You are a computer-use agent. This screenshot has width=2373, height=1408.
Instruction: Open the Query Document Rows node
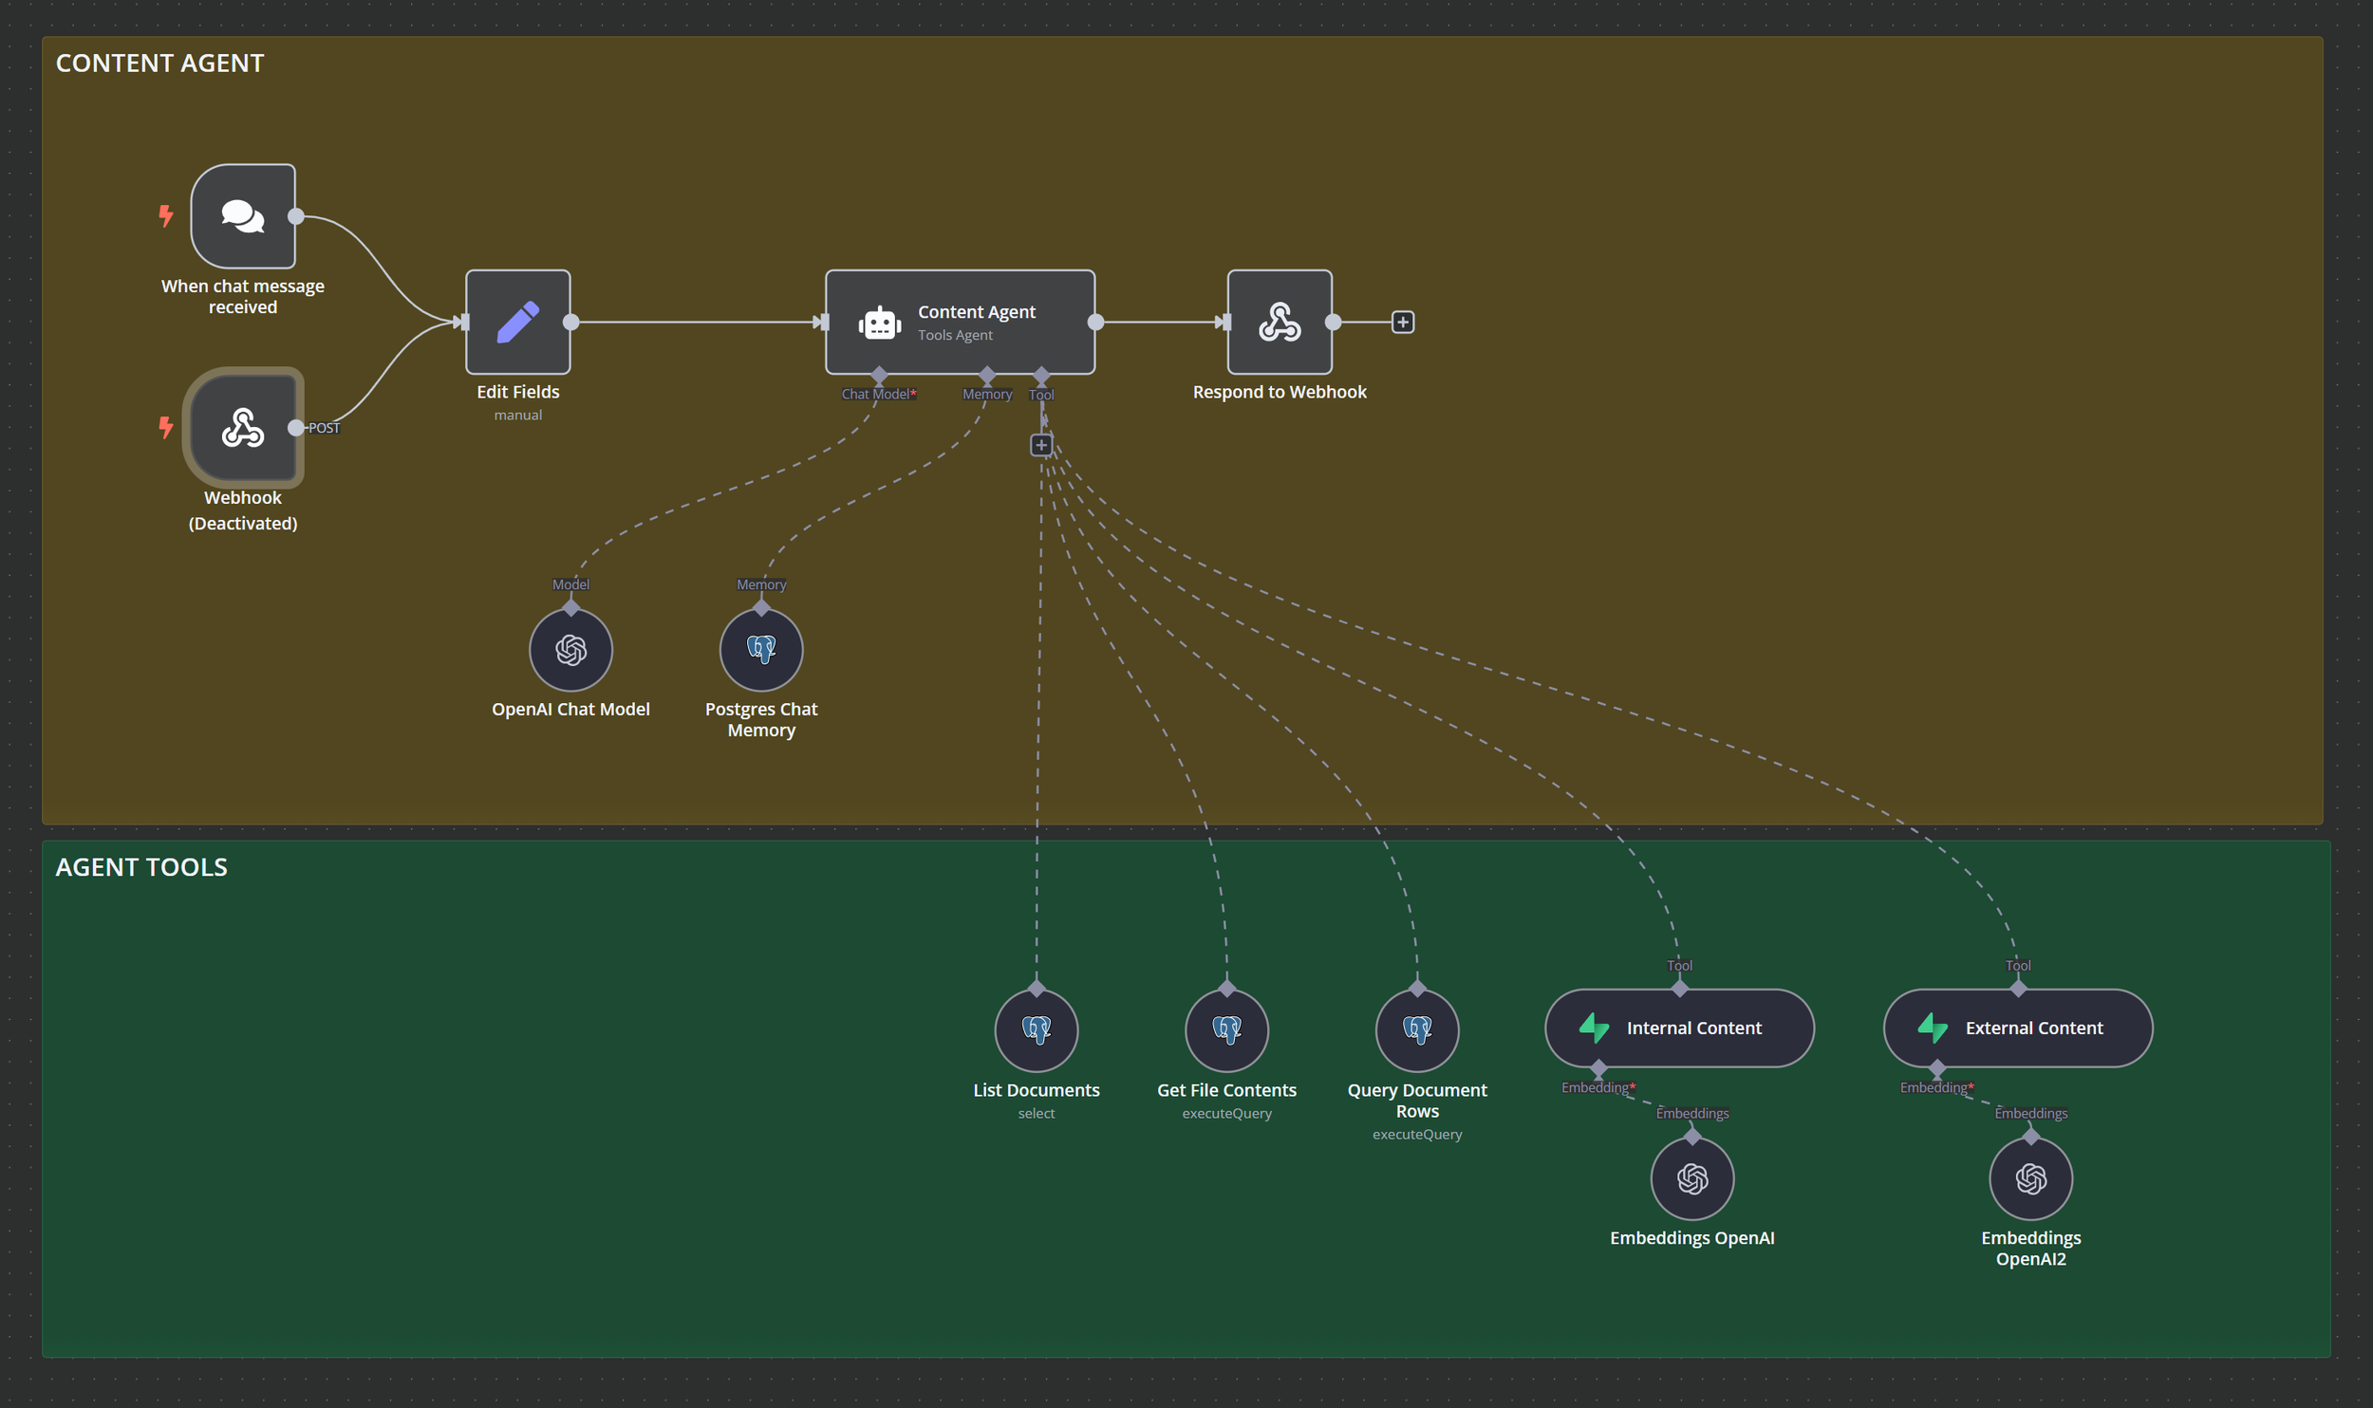(x=1416, y=1030)
